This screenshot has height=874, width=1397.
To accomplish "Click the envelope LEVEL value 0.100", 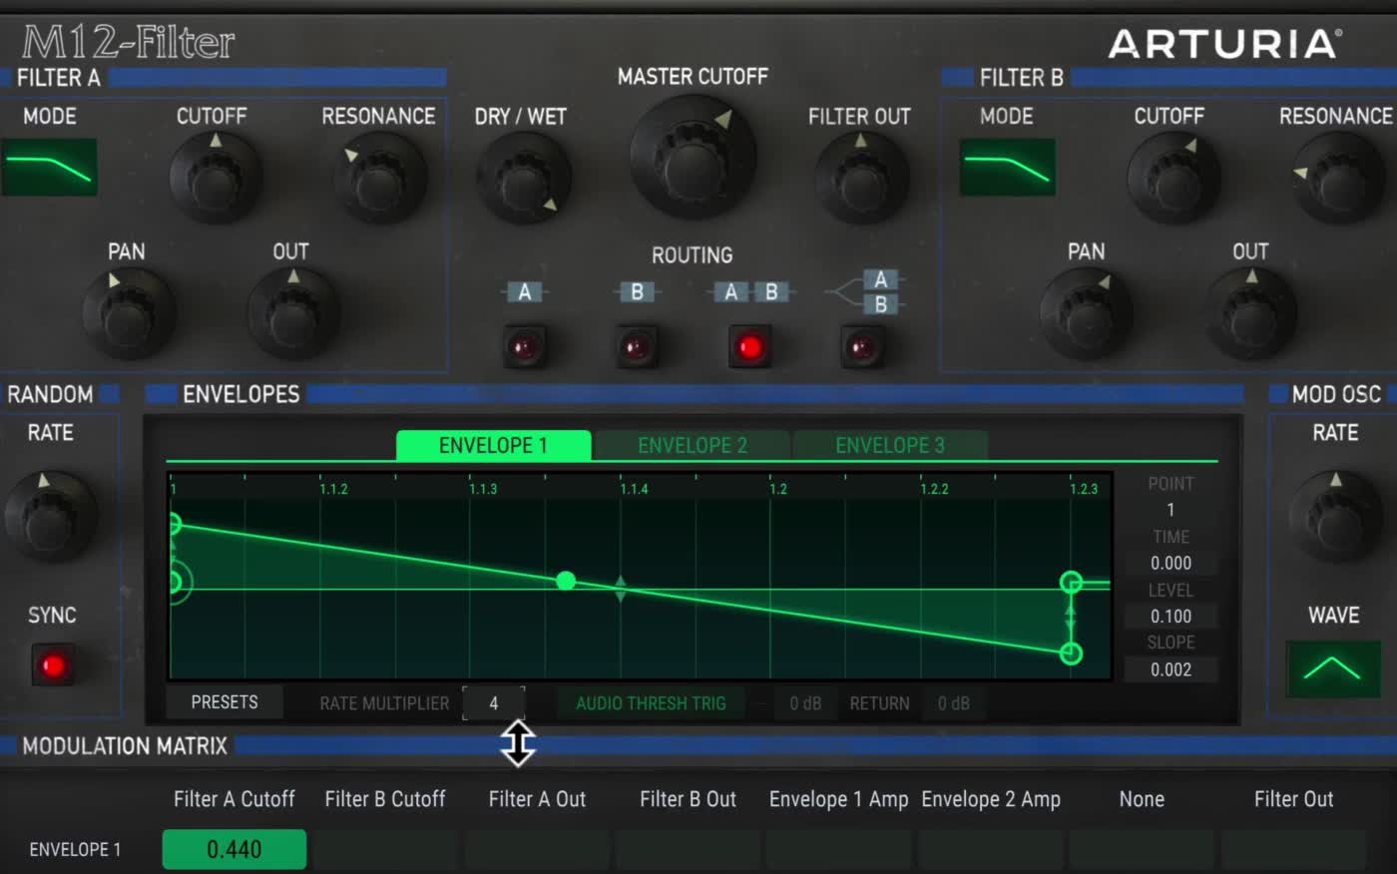I will click(x=1170, y=617).
